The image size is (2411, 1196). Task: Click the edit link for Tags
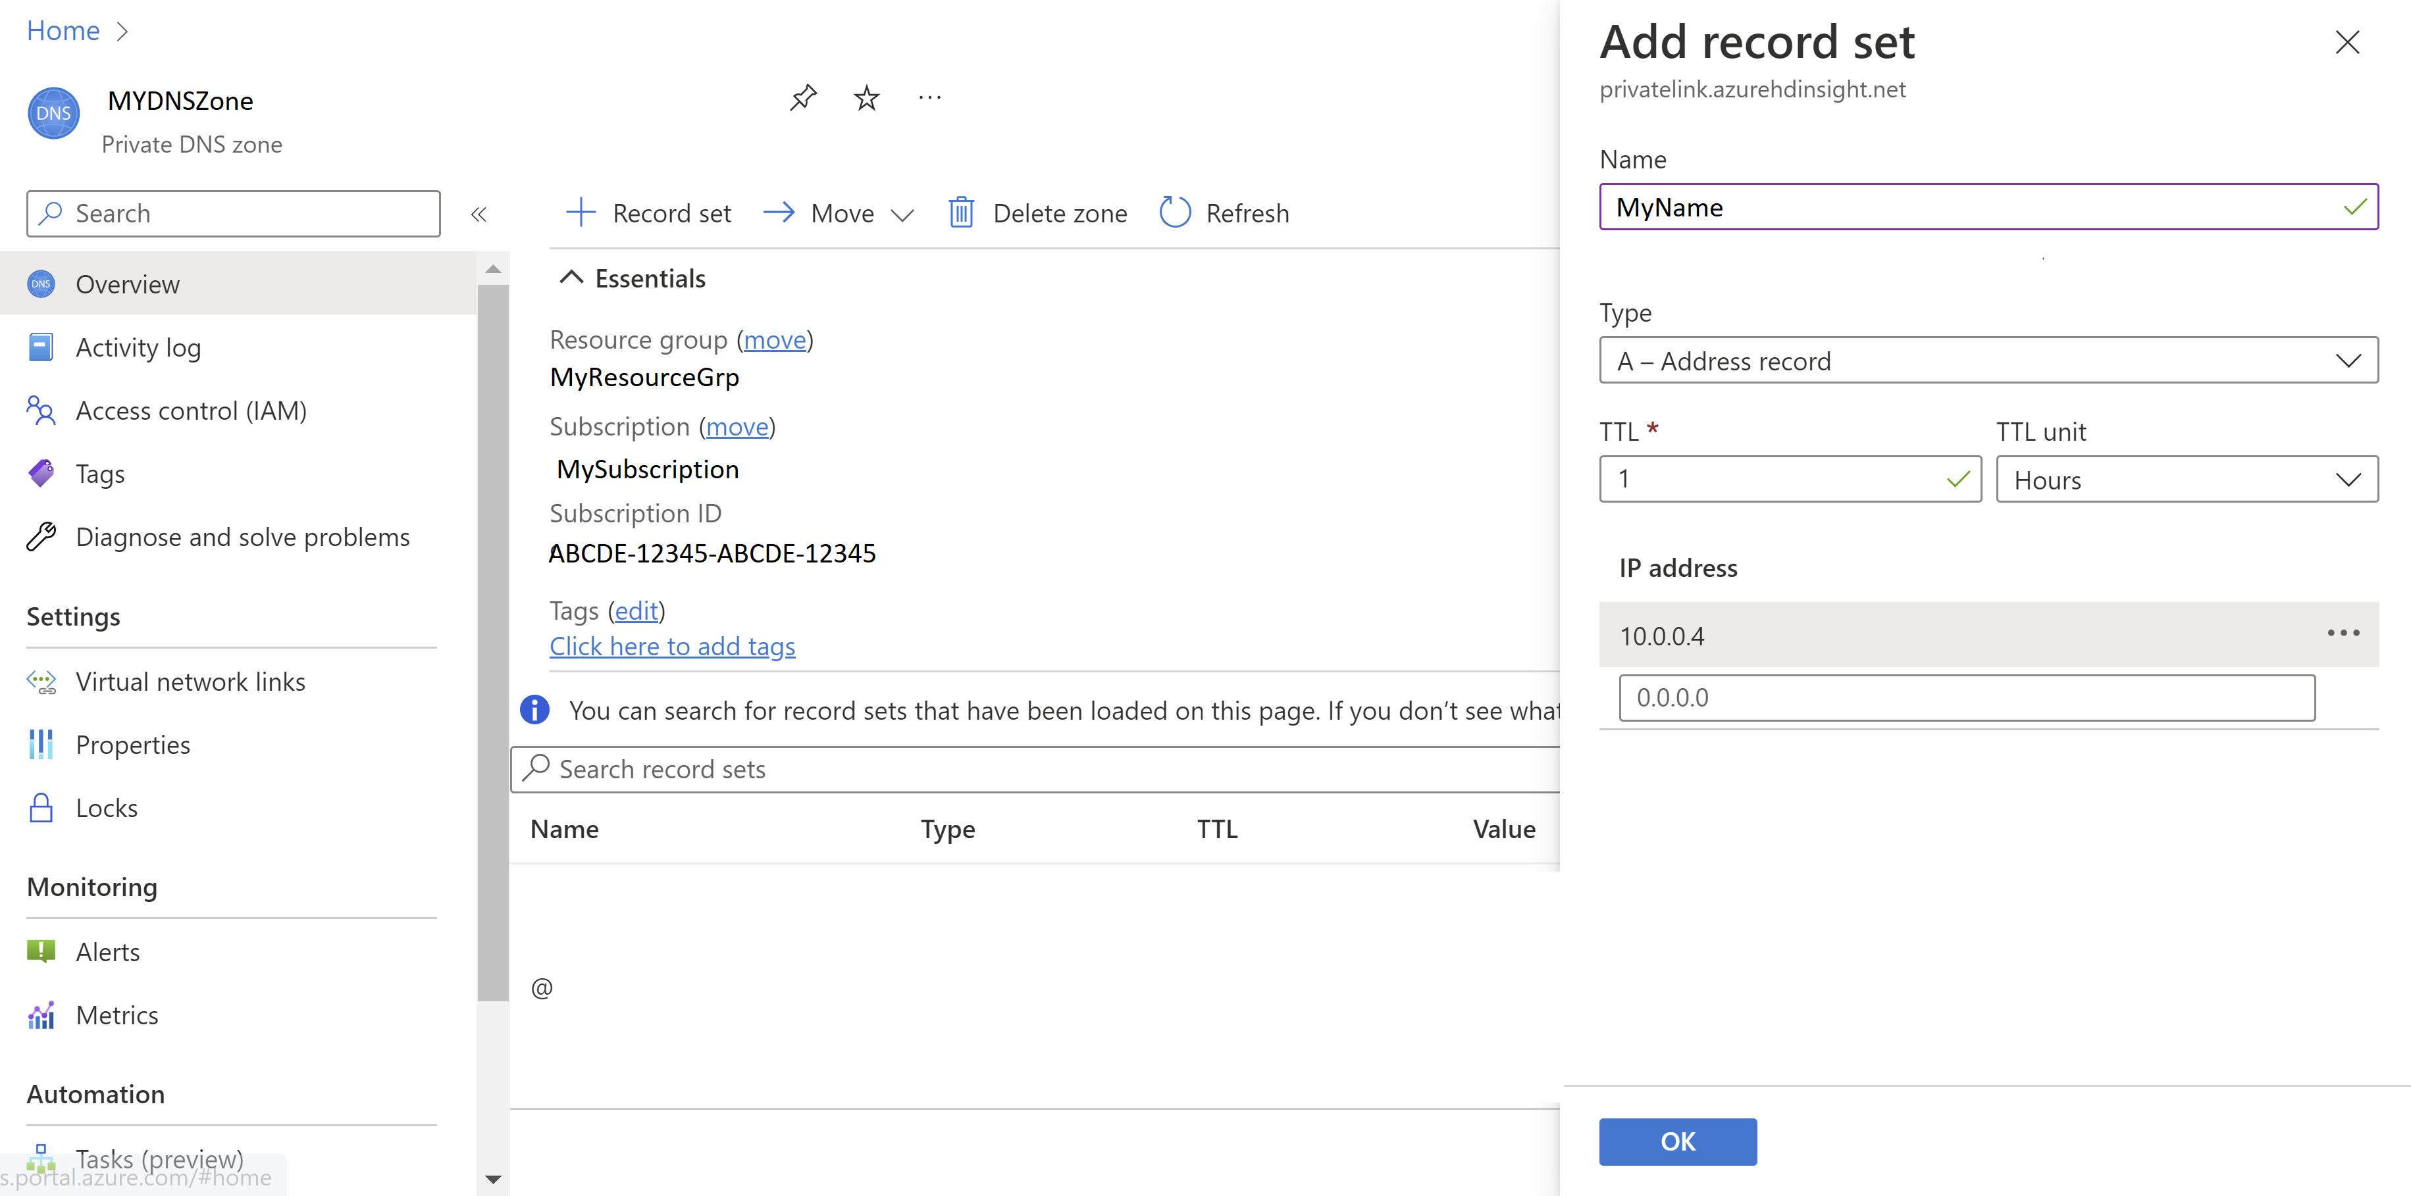[635, 610]
